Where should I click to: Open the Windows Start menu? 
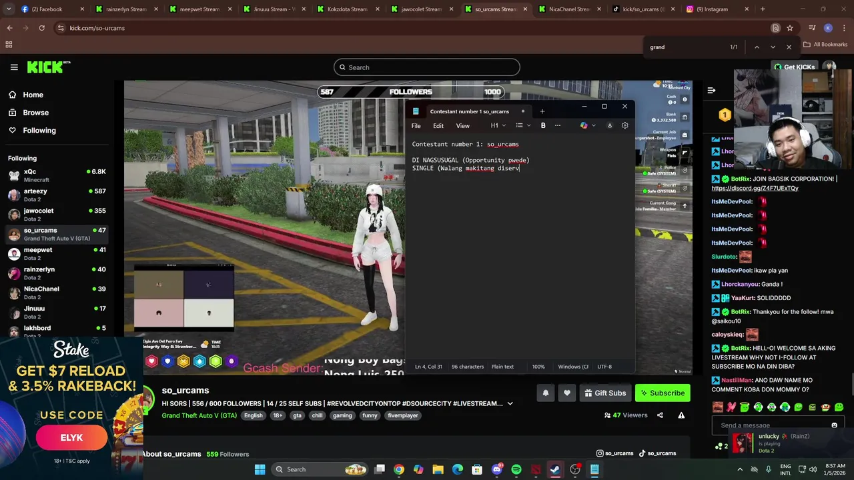coord(260,469)
